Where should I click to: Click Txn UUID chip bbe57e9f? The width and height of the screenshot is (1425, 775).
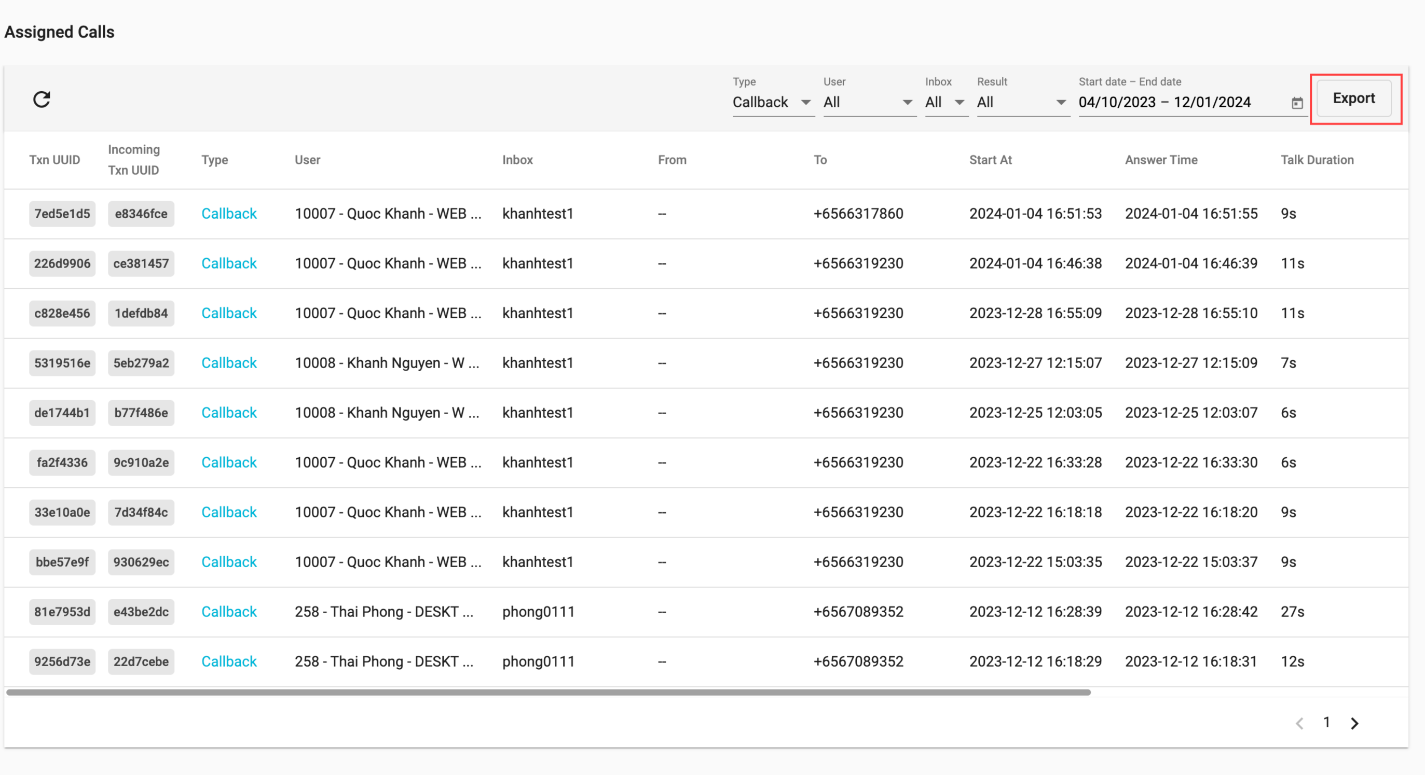click(x=62, y=562)
